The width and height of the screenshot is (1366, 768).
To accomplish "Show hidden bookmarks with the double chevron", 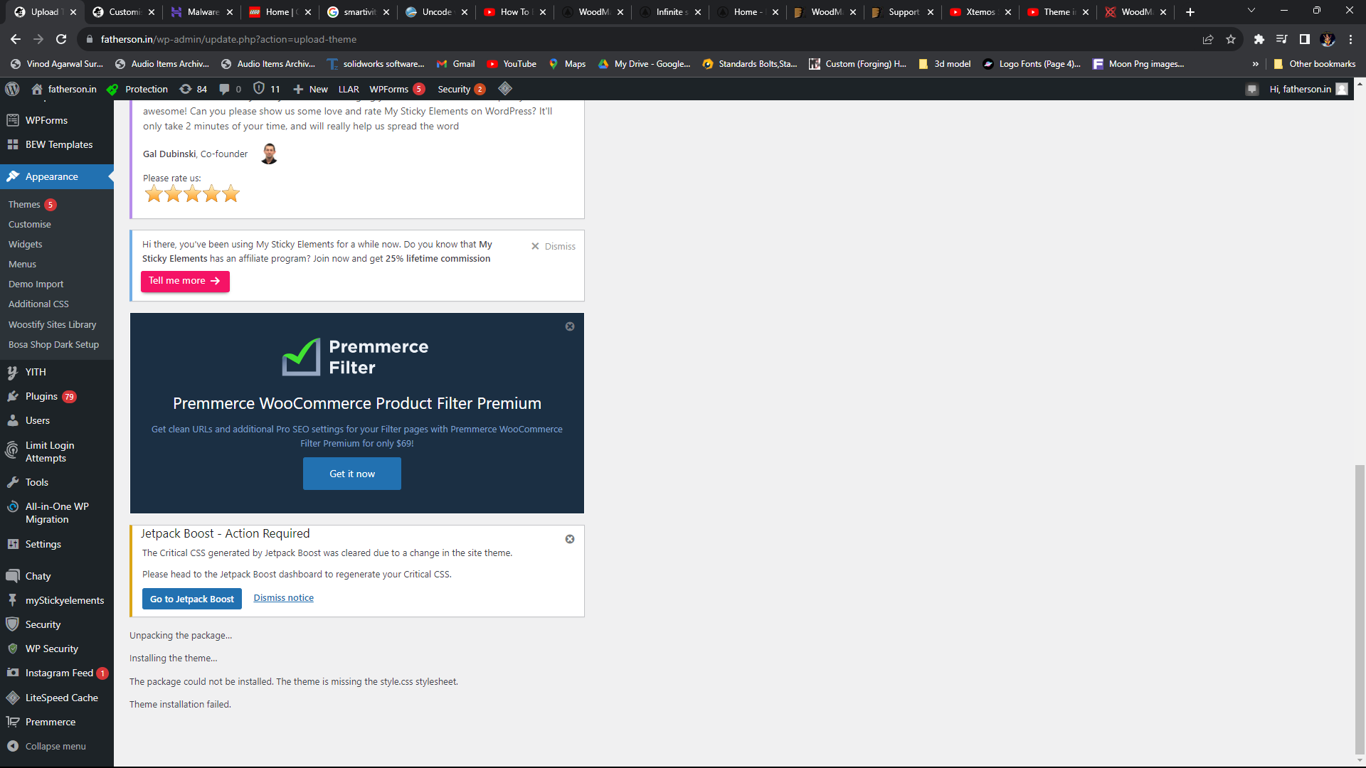I will (1256, 64).
